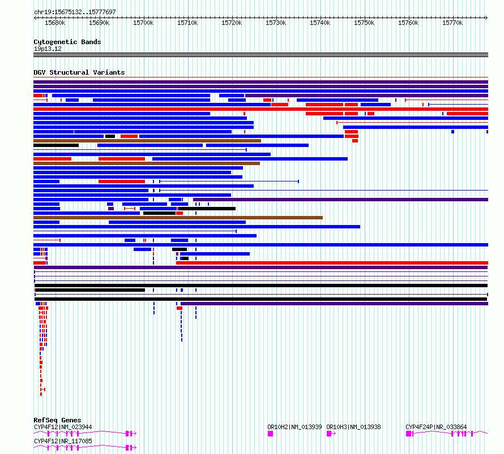Click the CYP4F12 NM_023944 gene model glyph
The image size is (504, 454).
click(x=85, y=434)
